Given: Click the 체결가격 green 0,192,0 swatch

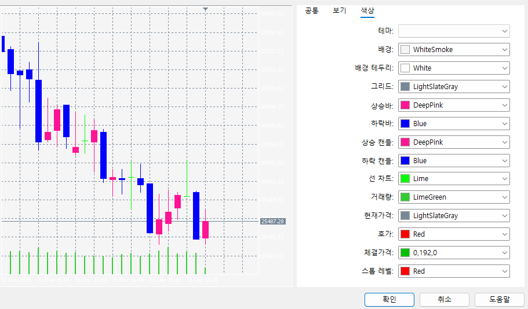Looking at the screenshot, I should click(x=405, y=253).
